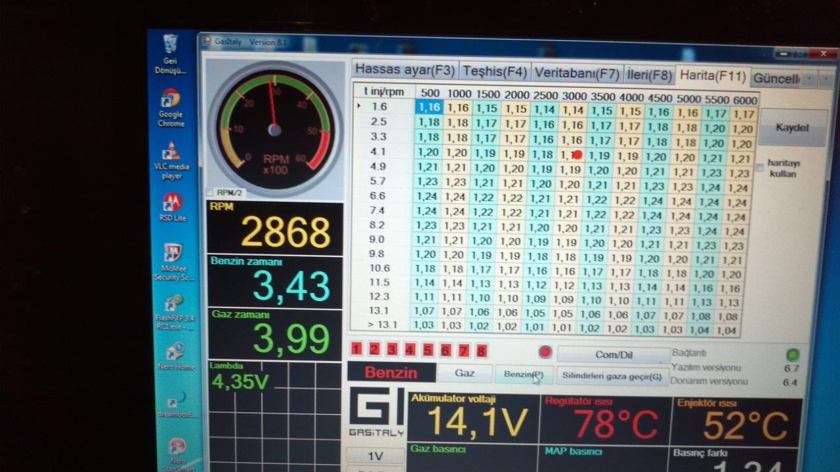Viewport: 840px width, 472px height.
Task: Toggle cylinder 3 red indicator
Action: [392, 349]
